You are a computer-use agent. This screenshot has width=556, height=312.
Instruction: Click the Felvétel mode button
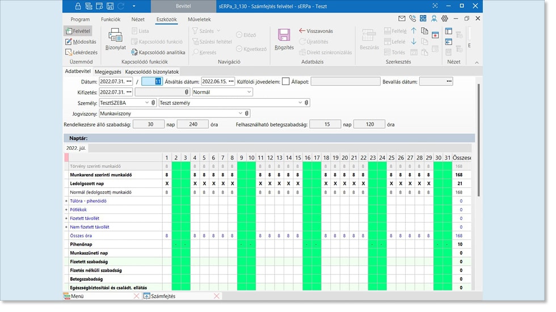point(79,31)
